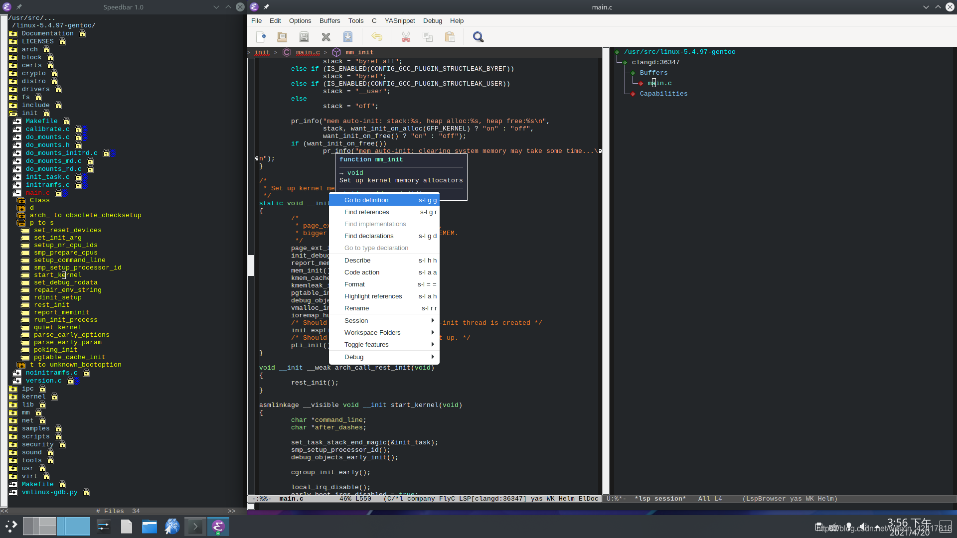Click LSP[clangd:36347] in mode line
The width and height of the screenshot is (957, 538).
492,499
